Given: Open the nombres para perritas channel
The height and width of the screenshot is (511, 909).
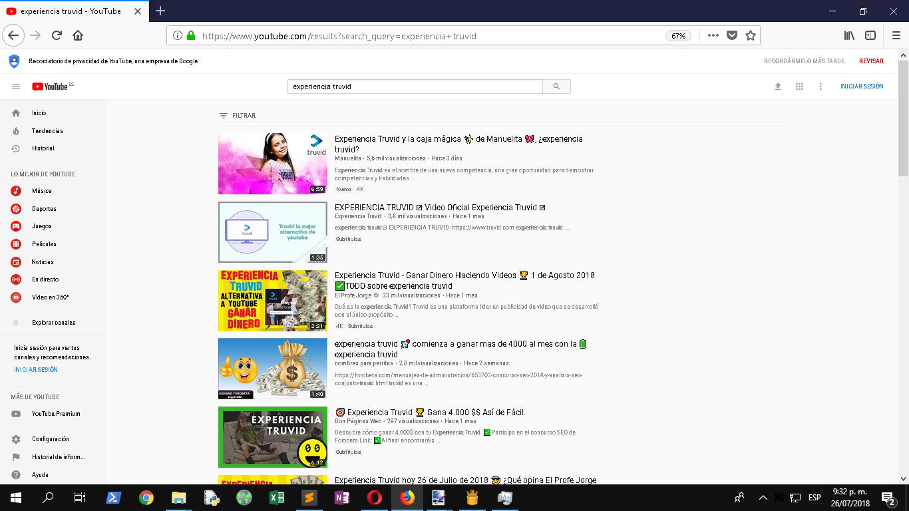Looking at the screenshot, I should point(364,364).
